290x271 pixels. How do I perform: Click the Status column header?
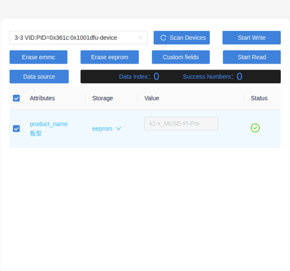pyautogui.click(x=259, y=98)
